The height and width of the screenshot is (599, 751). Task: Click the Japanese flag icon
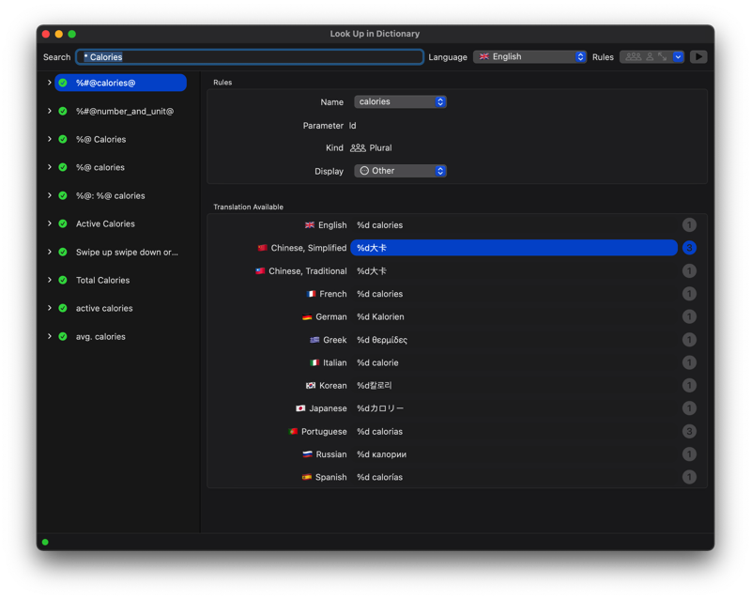[x=300, y=409]
